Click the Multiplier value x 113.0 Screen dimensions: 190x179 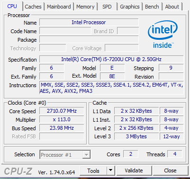tap(62, 119)
